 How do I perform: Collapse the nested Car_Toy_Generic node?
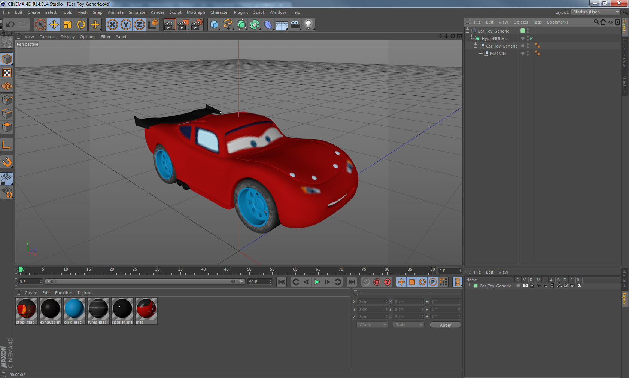coord(476,46)
